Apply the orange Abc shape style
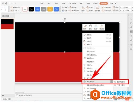This screenshot has height=102, width=134. tap(50, 9)
